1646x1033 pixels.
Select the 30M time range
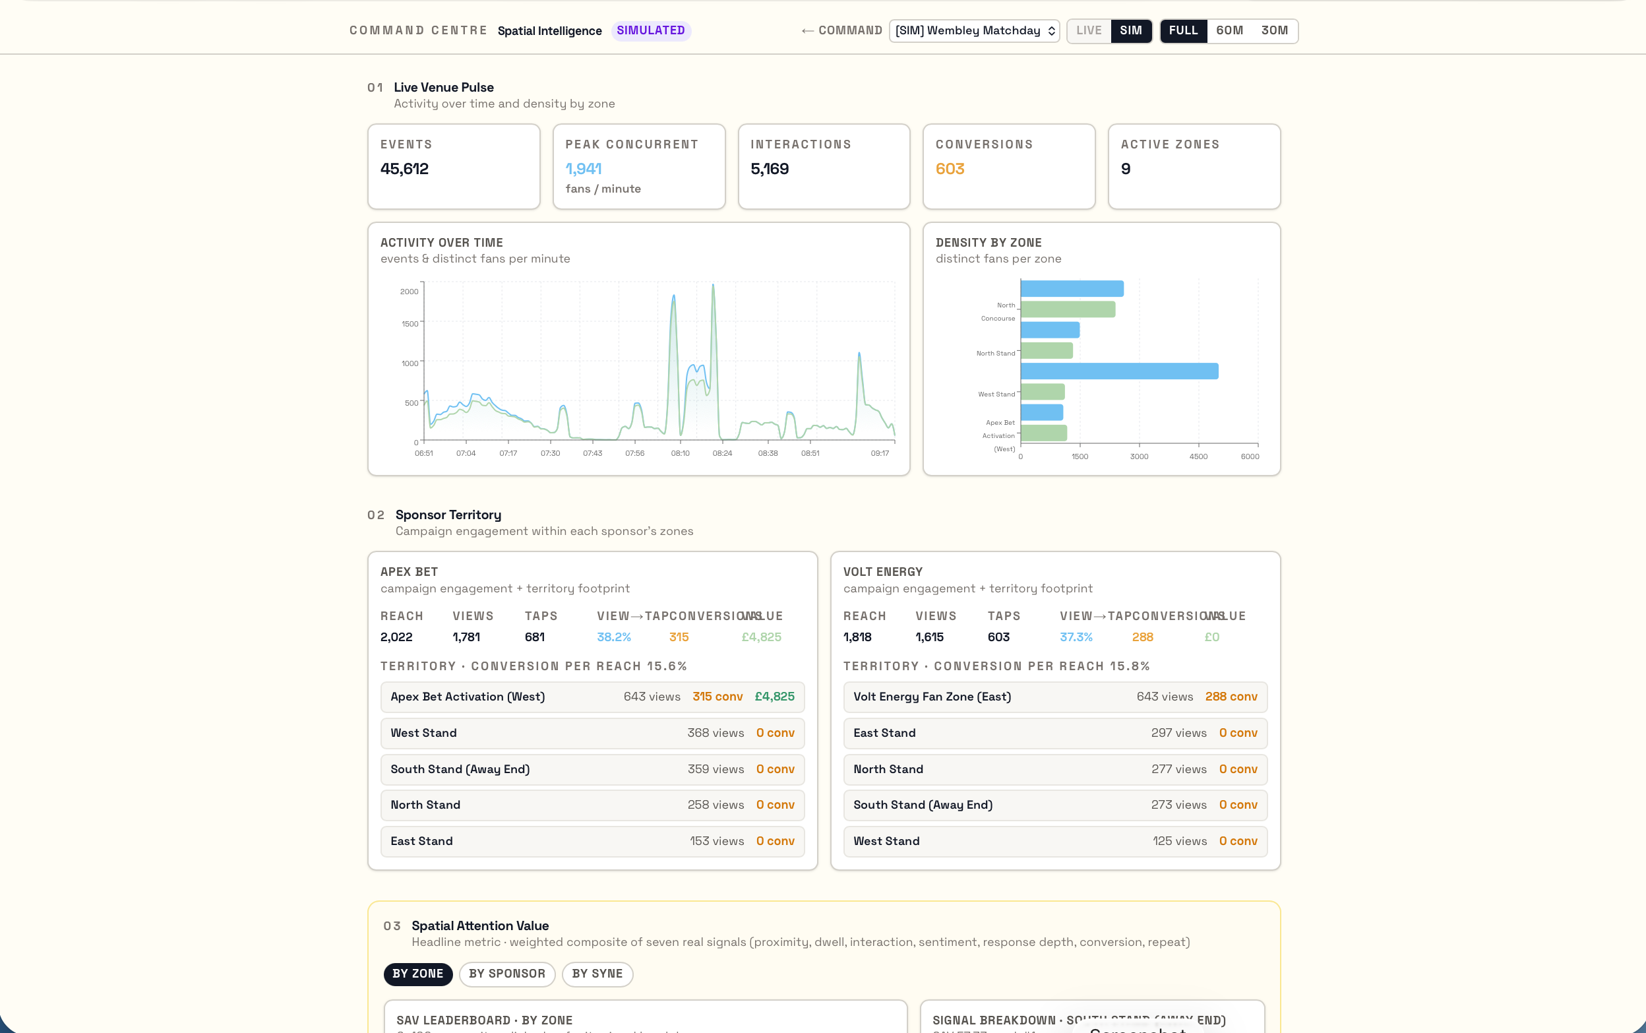click(1275, 31)
